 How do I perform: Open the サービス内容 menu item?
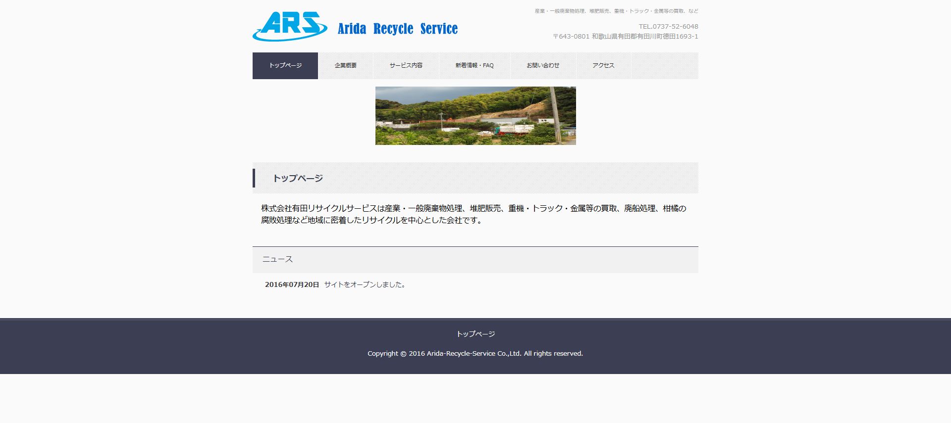[406, 66]
